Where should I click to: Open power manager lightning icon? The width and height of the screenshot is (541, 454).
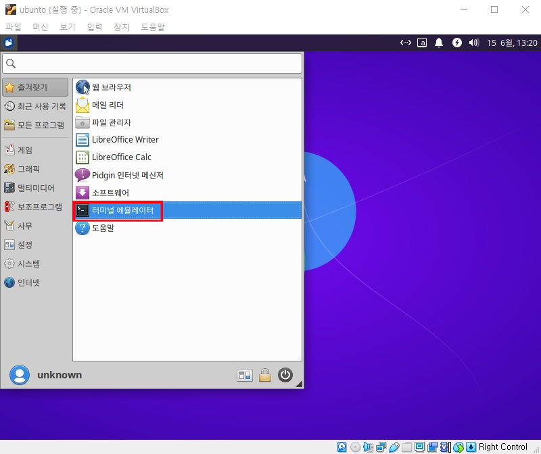click(457, 43)
